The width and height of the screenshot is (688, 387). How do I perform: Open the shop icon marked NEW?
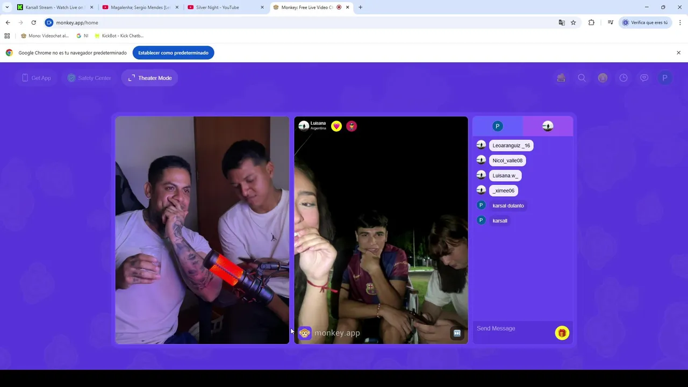561,78
